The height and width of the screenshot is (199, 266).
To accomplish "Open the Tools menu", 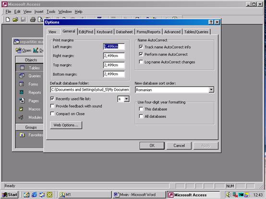I will coord(51,12).
